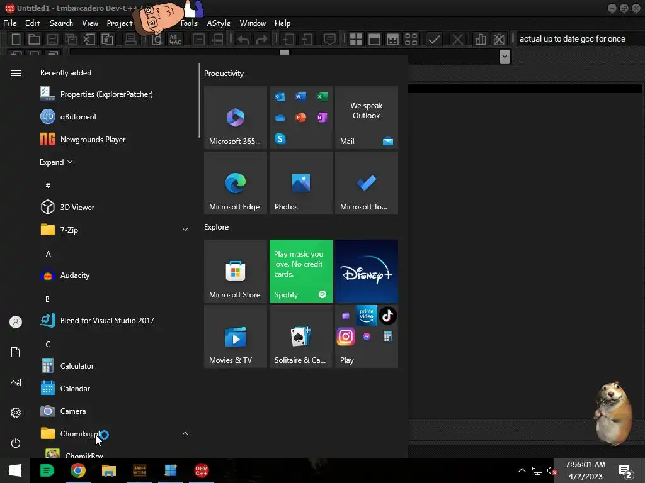645x483 pixels.
Task: Open Settings gear in Start sidebar
Action: click(x=16, y=413)
